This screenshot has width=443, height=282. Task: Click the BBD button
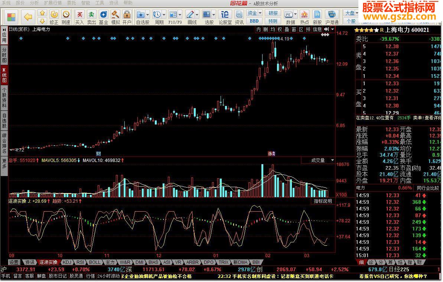tap(254, 21)
